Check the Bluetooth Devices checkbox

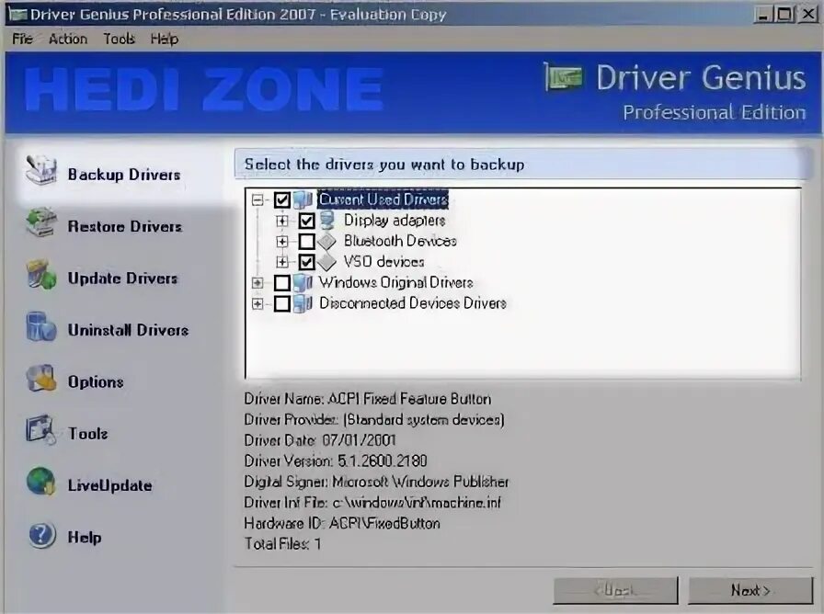[306, 242]
